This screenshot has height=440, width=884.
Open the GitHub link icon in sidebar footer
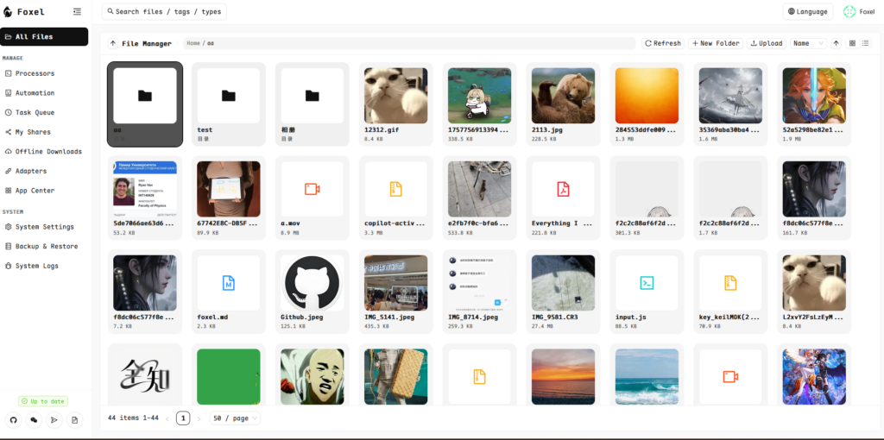pyautogui.click(x=14, y=420)
